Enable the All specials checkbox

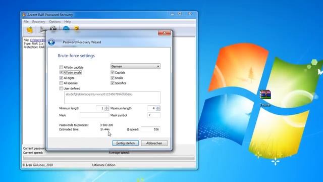pyautogui.click(x=61, y=83)
